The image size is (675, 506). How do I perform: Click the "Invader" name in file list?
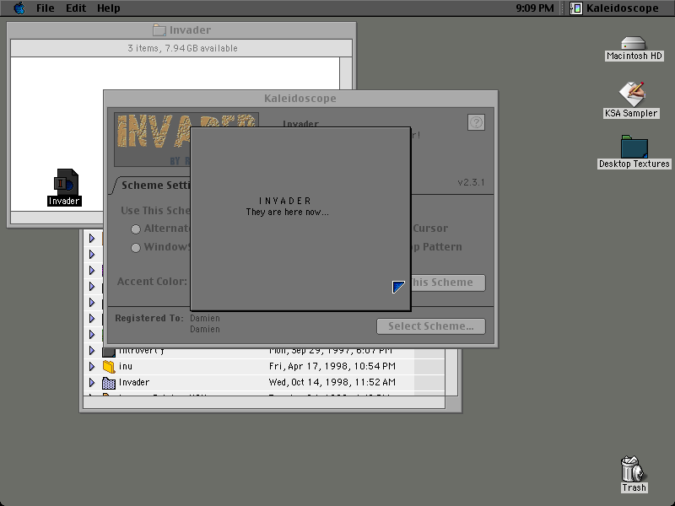pos(134,383)
